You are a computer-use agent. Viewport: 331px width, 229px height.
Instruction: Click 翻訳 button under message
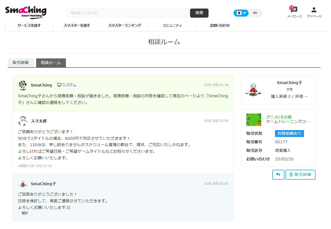(25, 213)
